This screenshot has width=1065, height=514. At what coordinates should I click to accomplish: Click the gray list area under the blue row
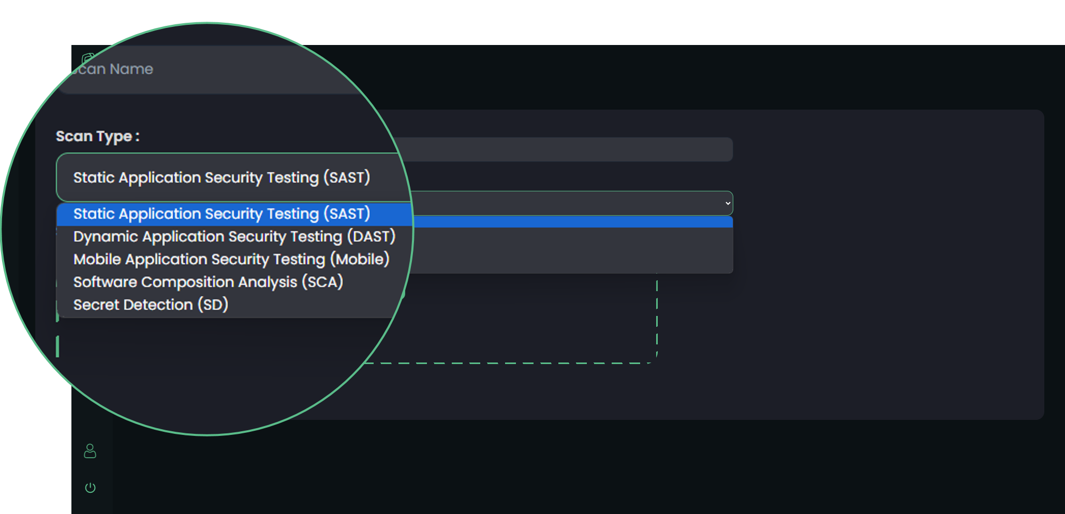tap(569, 250)
